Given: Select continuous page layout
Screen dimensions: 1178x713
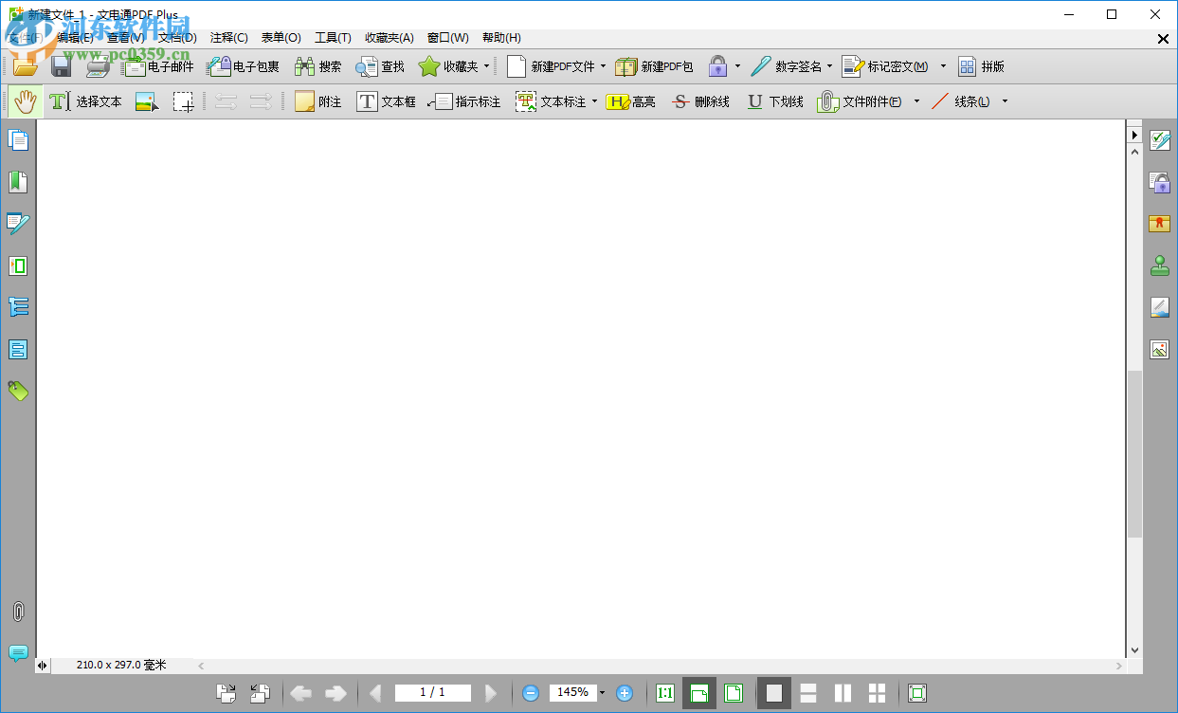Looking at the screenshot, I should click(x=808, y=693).
